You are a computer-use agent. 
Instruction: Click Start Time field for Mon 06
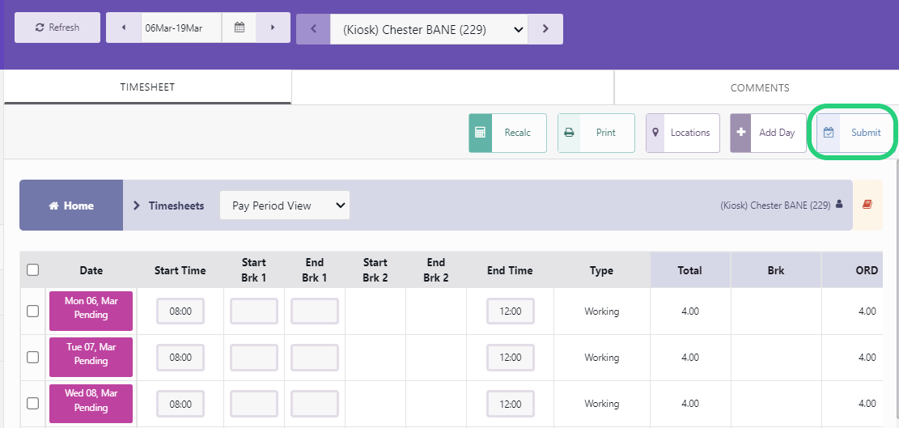tap(180, 311)
